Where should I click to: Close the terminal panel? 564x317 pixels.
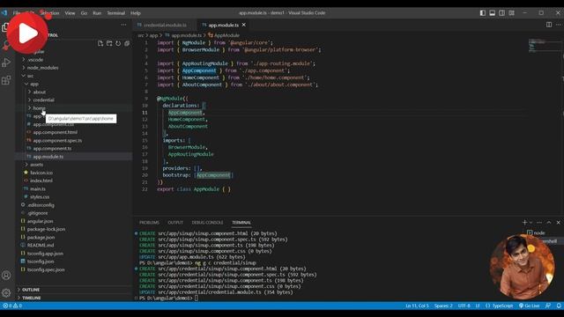click(558, 223)
